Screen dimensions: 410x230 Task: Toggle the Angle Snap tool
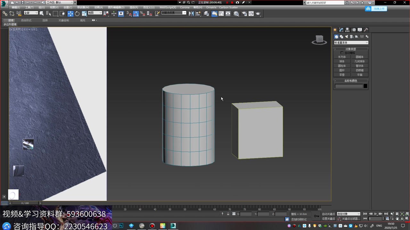136,13
